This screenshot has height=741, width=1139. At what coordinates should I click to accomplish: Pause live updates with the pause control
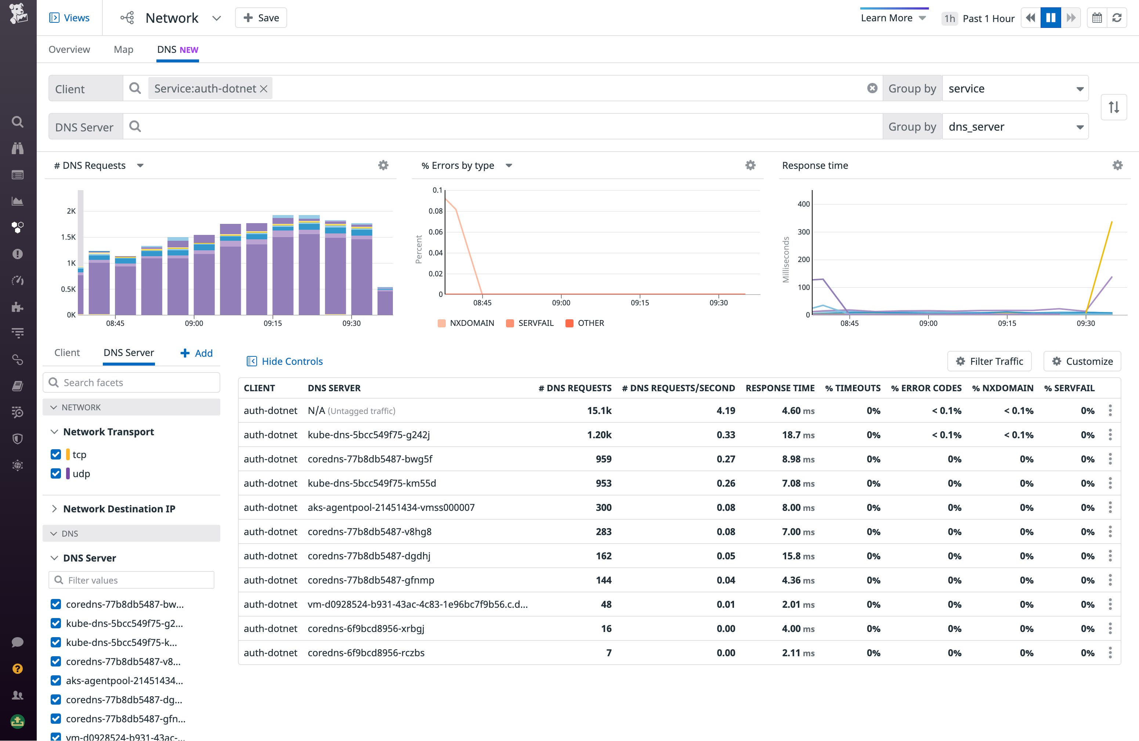point(1050,18)
